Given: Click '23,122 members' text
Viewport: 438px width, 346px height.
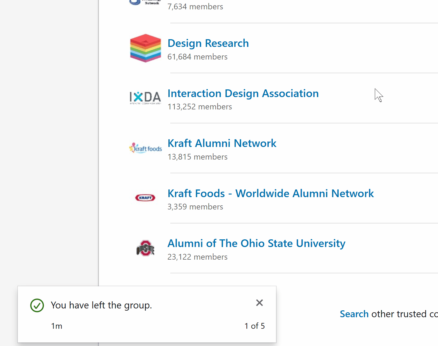Looking at the screenshot, I should pyautogui.click(x=197, y=257).
